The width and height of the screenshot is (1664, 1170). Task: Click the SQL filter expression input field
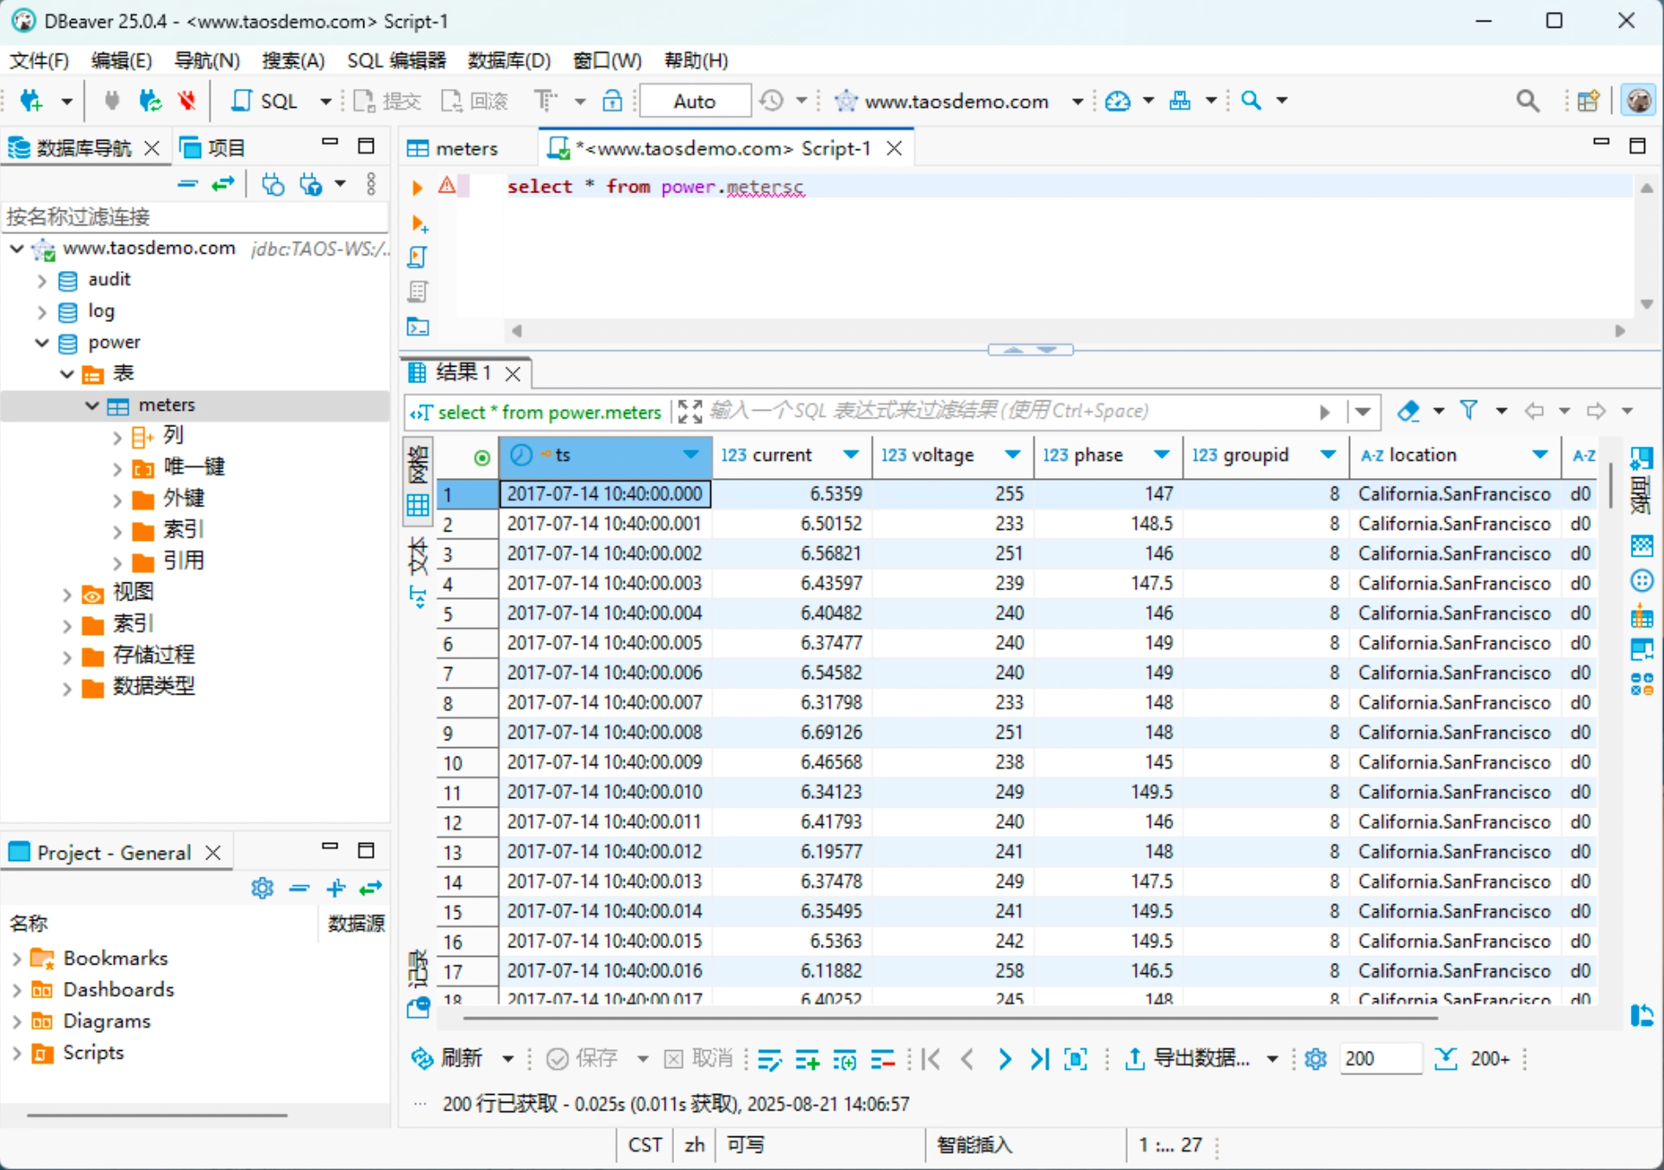coord(949,412)
